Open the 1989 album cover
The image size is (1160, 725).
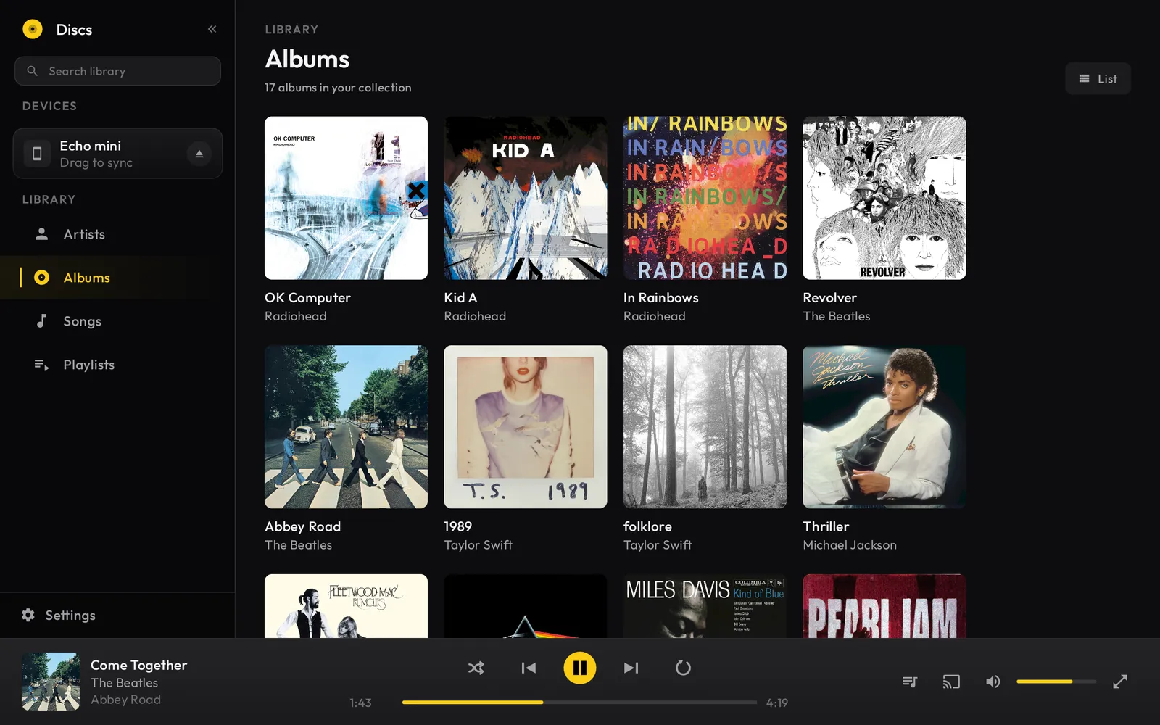(526, 427)
